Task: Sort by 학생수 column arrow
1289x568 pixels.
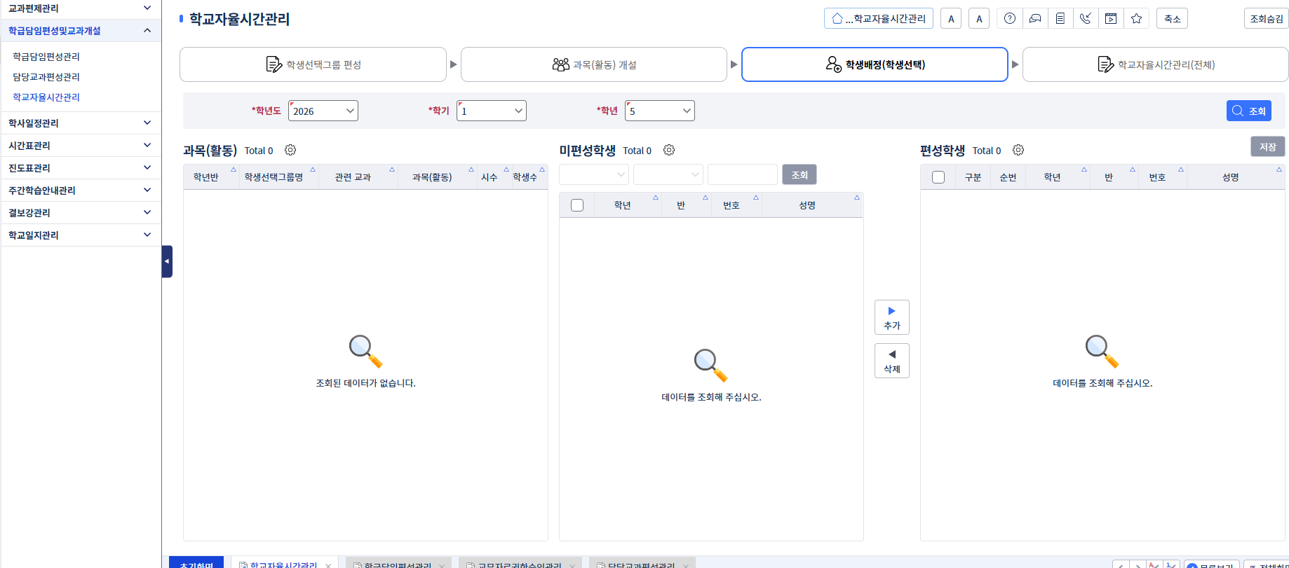Action: point(542,169)
